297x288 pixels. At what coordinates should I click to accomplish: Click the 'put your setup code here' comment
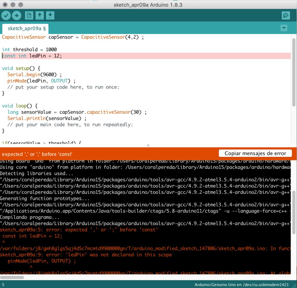63,87
